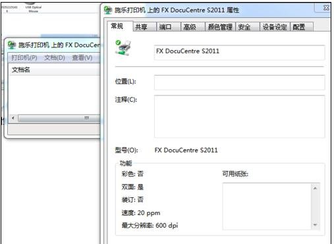Switch to the 安全 tab
The width and height of the screenshot is (334, 244).
coord(248,27)
